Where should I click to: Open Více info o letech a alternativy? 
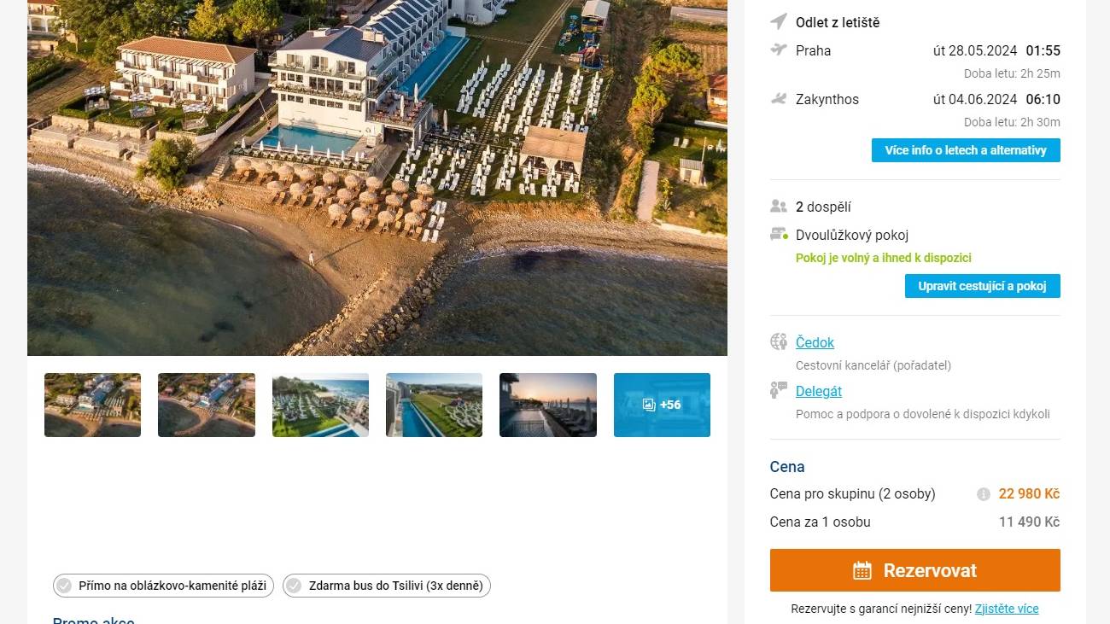tap(965, 150)
